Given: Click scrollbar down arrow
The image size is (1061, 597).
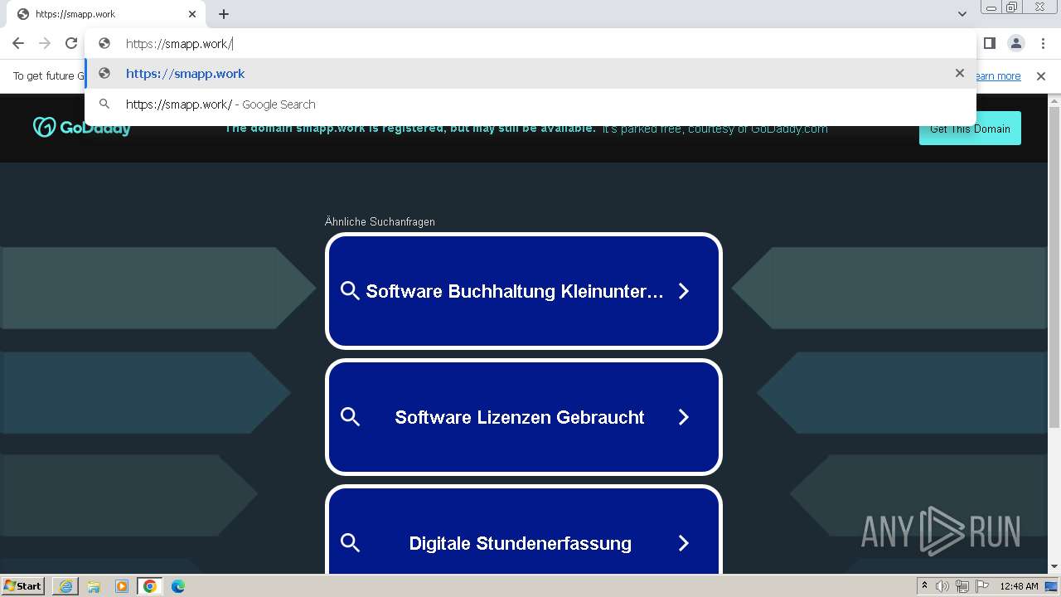Looking at the screenshot, I should [x=1054, y=567].
